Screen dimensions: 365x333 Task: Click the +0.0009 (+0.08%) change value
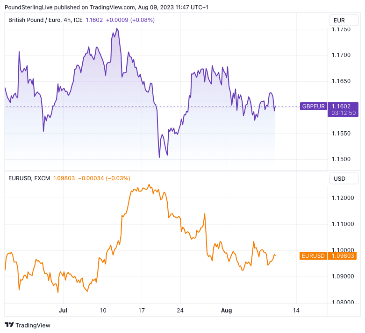pos(130,20)
